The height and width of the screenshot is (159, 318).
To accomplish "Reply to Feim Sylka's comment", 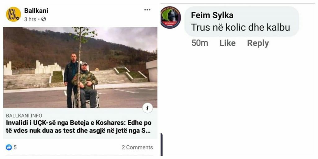I will 258,43.
